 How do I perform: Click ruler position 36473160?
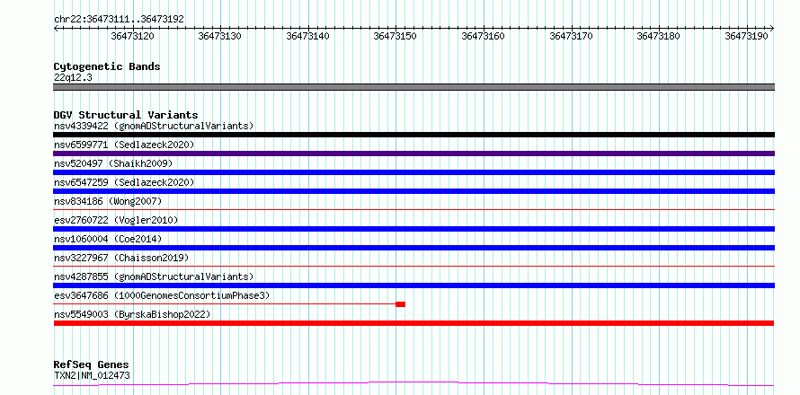pyautogui.click(x=484, y=36)
